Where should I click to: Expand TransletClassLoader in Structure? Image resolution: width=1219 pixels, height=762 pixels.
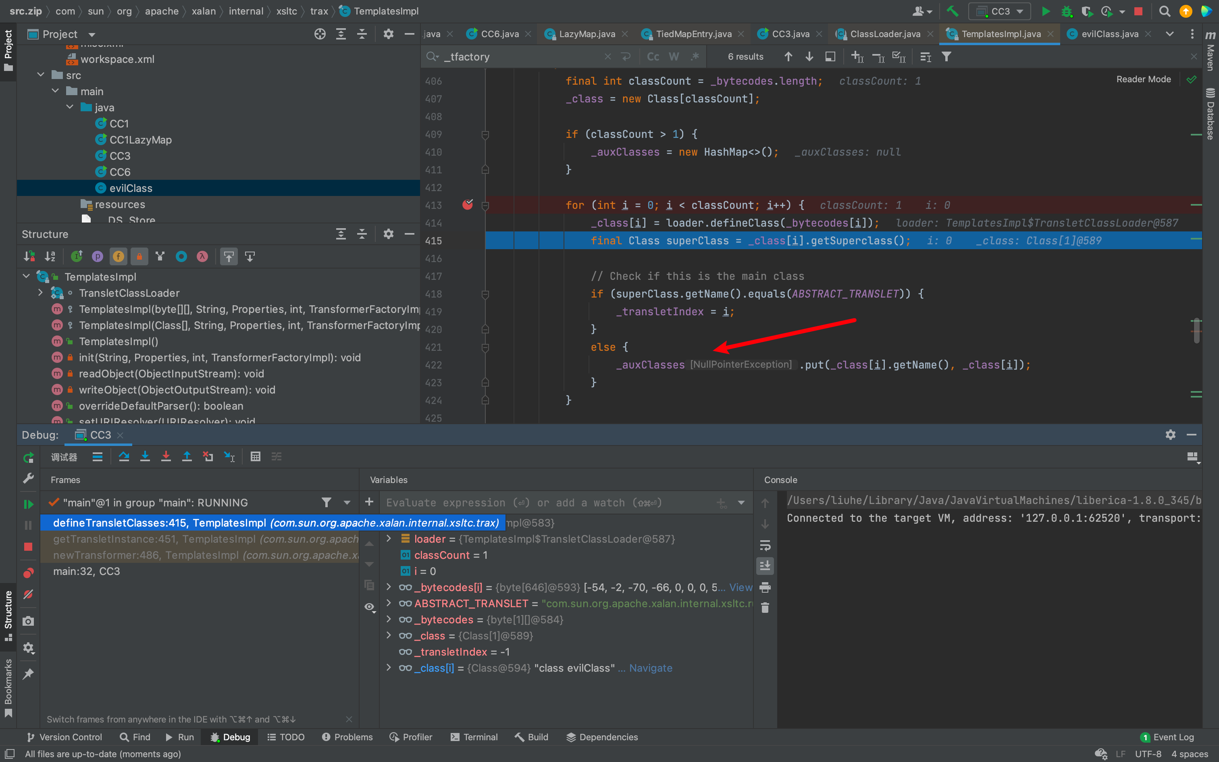(x=40, y=293)
